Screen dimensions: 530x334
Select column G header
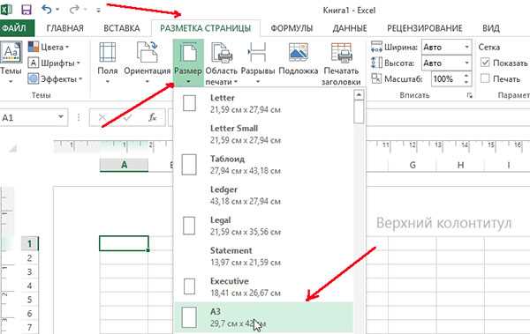click(413, 166)
